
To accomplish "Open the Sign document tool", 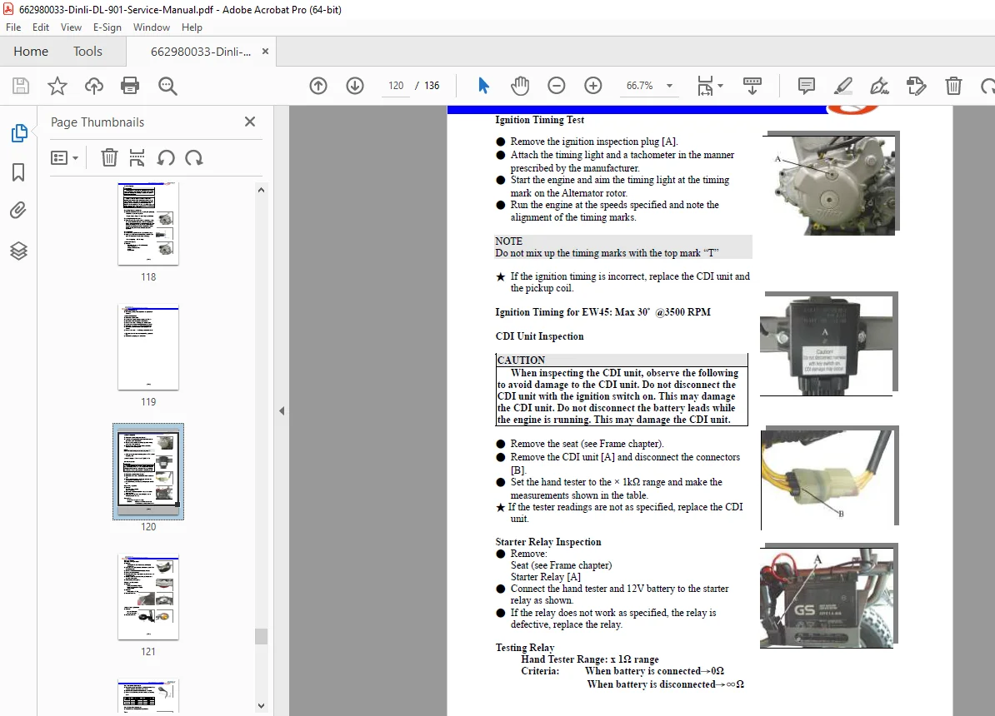I will tap(879, 86).
